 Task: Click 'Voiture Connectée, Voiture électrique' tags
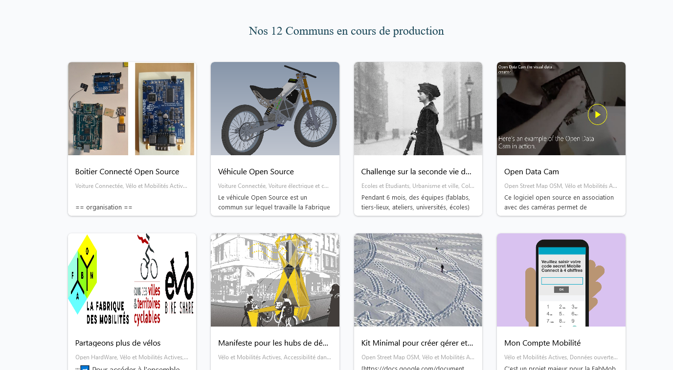point(273,186)
